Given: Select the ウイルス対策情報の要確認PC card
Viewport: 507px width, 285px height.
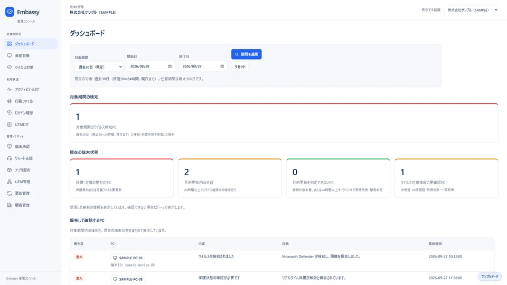Looking at the screenshot, I should point(446,178).
